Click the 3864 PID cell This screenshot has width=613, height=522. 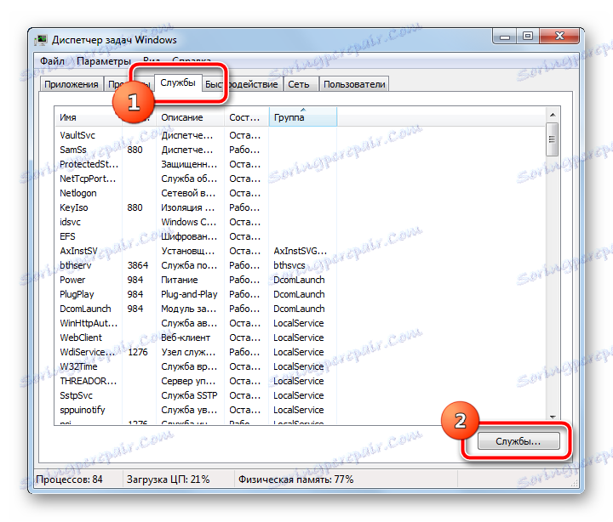(x=138, y=265)
